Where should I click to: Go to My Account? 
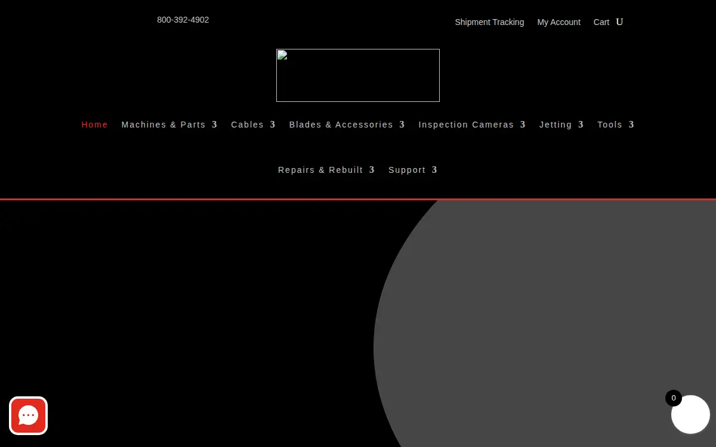pos(558,22)
